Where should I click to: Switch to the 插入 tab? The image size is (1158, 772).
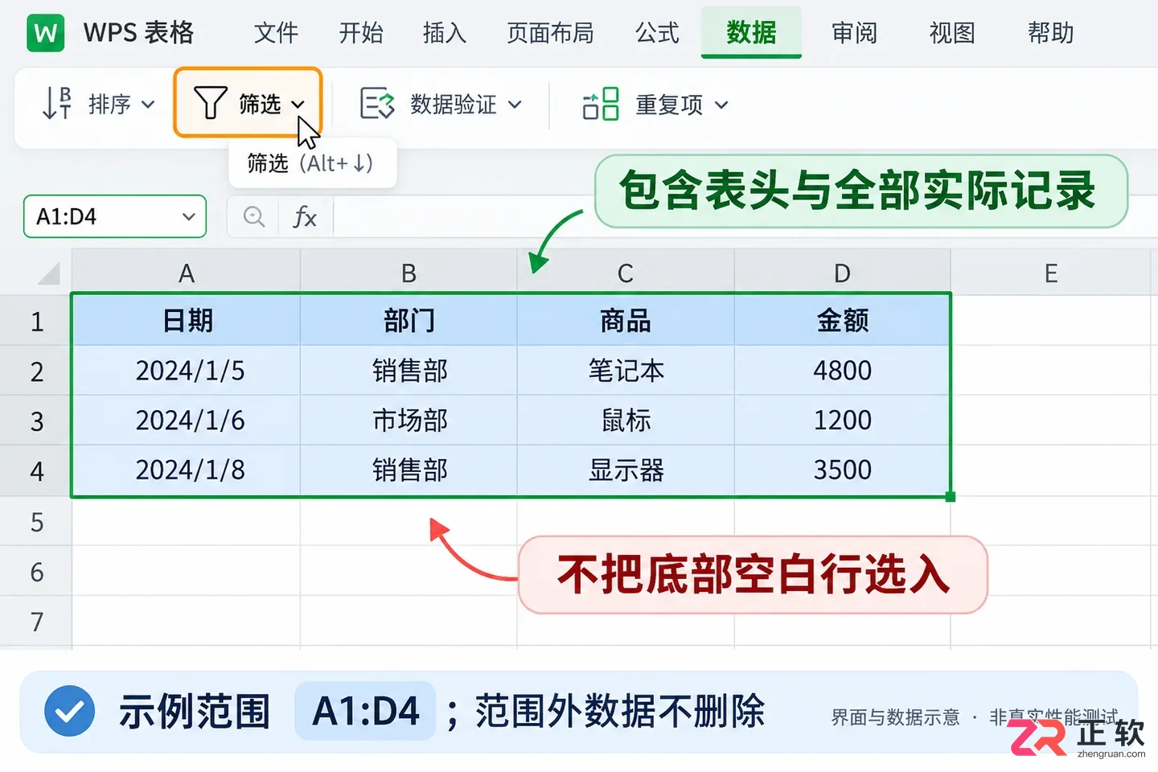coord(445,33)
